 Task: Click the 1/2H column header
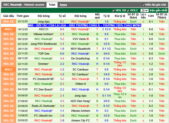pyautogui.click(x=151, y=16)
